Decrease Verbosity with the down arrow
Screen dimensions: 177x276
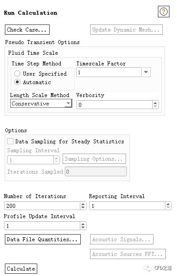155,106
